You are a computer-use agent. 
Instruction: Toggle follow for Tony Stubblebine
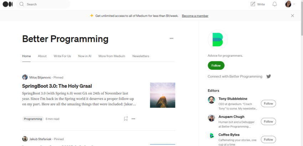(268, 104)
